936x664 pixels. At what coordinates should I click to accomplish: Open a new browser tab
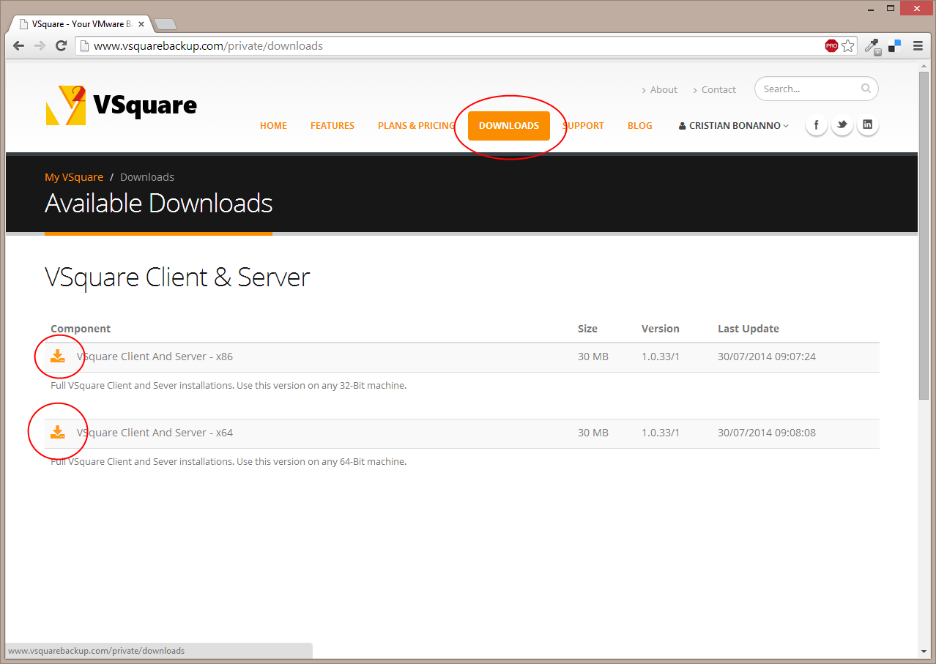click(x=166, y=24)
